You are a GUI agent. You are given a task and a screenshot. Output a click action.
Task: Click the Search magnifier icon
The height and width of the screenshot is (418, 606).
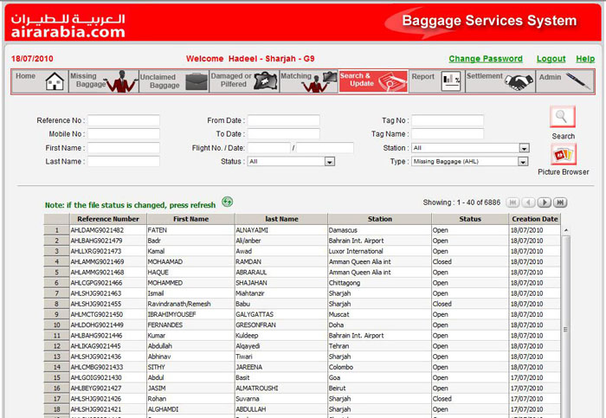pos(563,118)
